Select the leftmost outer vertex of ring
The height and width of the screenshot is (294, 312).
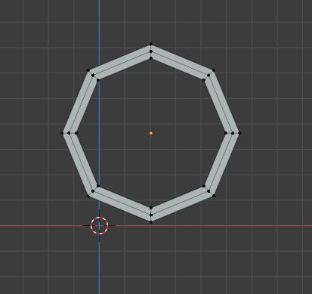pyautogui.click(x=62, y=133)
